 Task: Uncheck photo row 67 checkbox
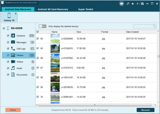point(38,68)
